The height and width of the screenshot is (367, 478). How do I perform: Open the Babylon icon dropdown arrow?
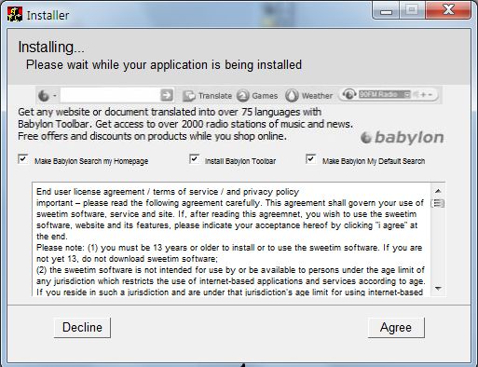[x=55, y=96]
